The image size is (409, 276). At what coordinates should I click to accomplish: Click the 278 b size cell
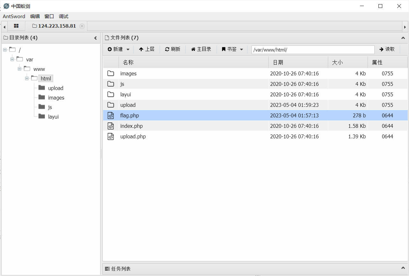click(359, 115)
